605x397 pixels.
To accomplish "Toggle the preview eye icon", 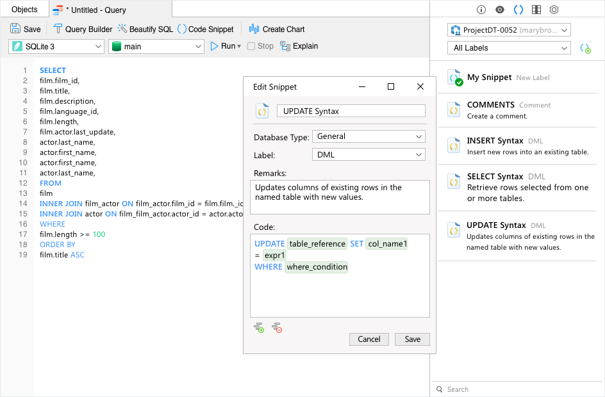I will tap(500, 10).
